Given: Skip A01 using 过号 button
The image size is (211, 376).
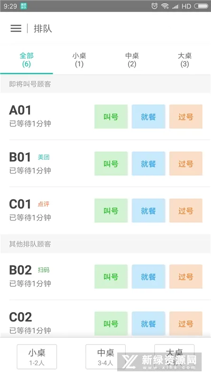Looking at the screenshot, I should click(x=186, y=117).
